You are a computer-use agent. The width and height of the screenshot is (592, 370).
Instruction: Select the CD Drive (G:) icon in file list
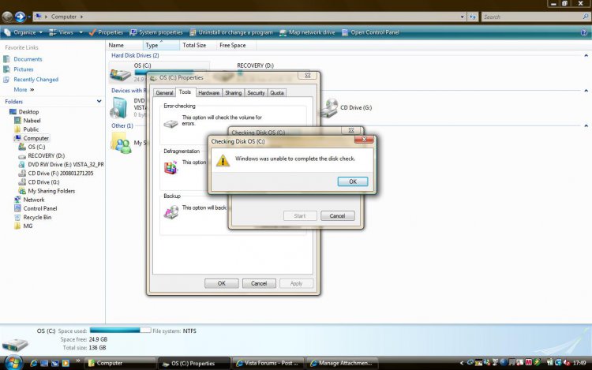tap(329, 108)
